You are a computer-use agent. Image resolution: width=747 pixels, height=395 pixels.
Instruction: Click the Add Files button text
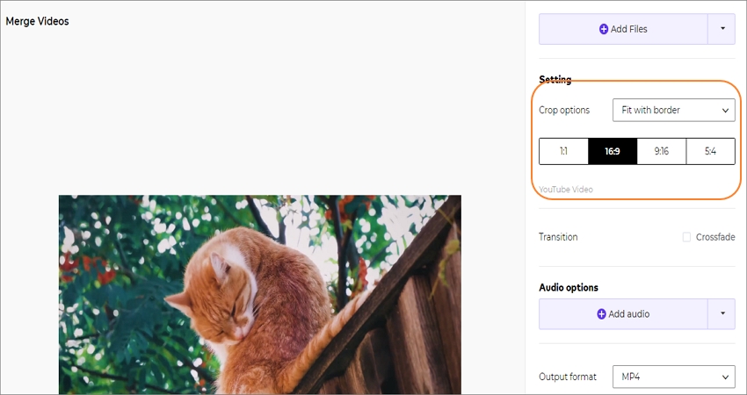[x=629, y=29]
